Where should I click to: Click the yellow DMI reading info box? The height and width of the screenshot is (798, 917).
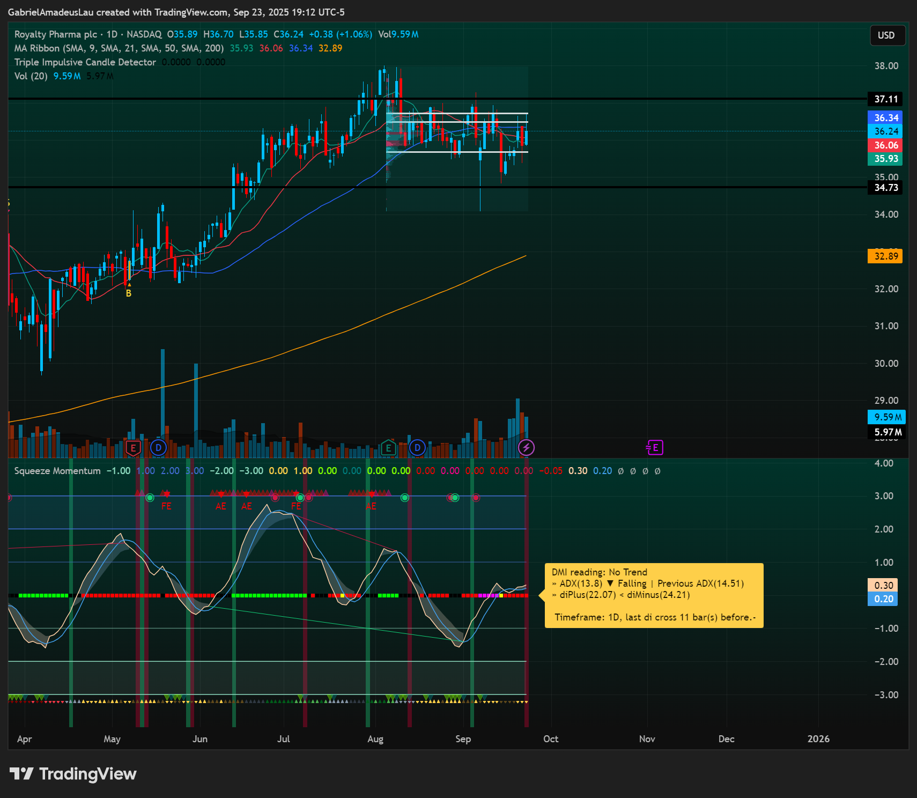point(654,595)
